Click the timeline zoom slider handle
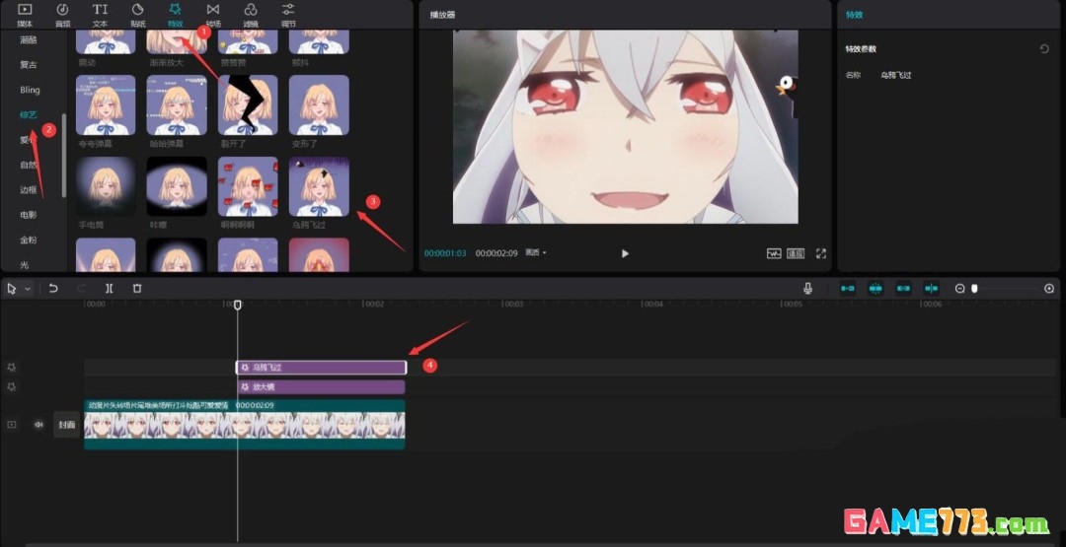Screen dimensions: 1066x547 (x=974, y=289)
